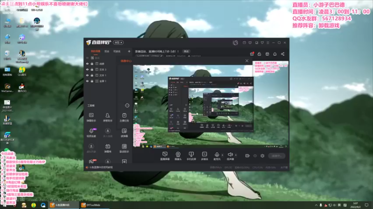
Task: Collapse the 工具箱 toolbox with circle button
Action: 127,105
